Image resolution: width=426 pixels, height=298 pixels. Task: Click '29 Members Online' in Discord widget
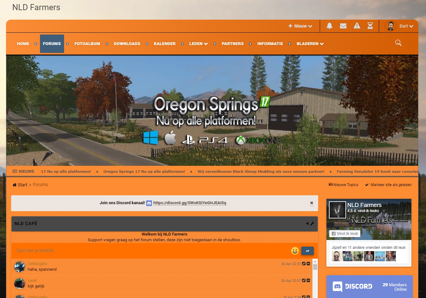pyautogui.click(x=395, y=287)
